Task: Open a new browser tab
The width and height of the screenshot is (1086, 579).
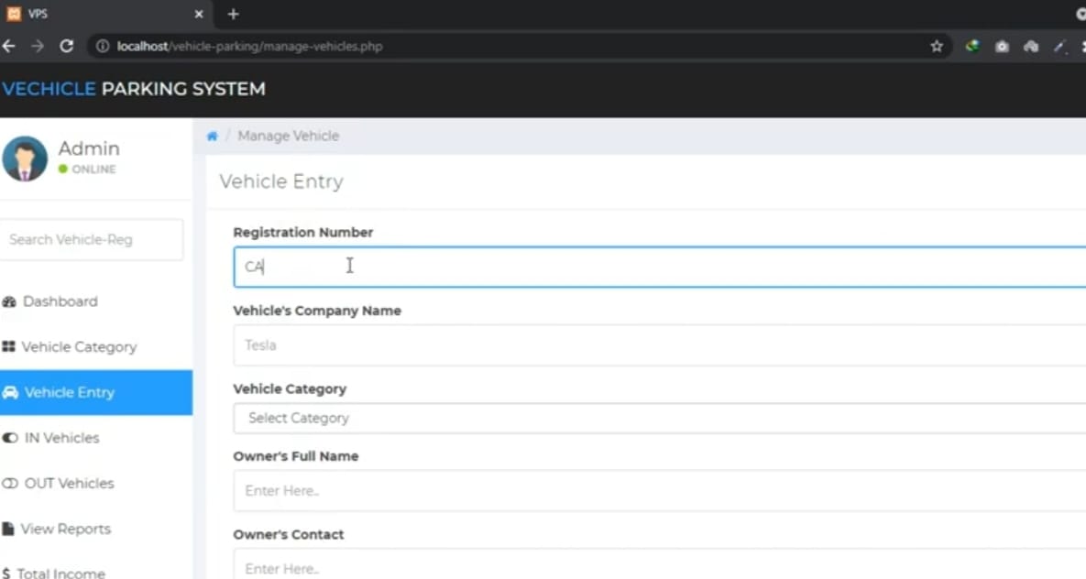Action: tap(233, 14)
